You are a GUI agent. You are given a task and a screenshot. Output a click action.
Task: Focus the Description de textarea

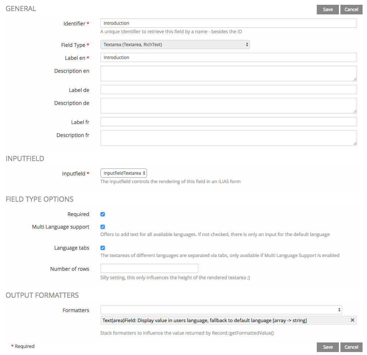(229, 106)
